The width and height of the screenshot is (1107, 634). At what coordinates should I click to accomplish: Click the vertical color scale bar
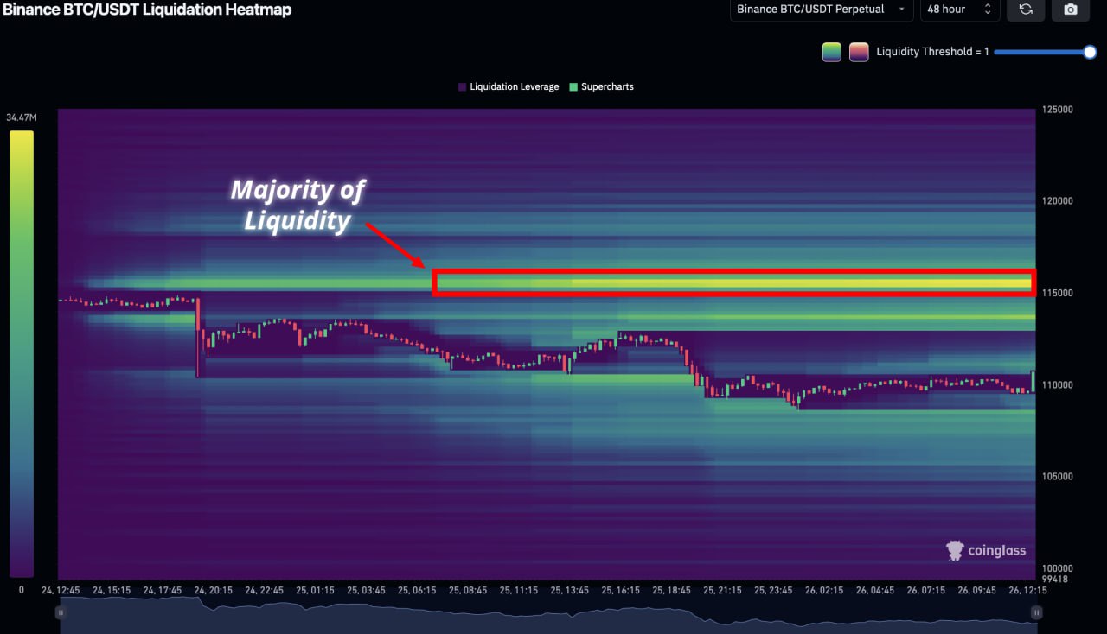point(22,354)
